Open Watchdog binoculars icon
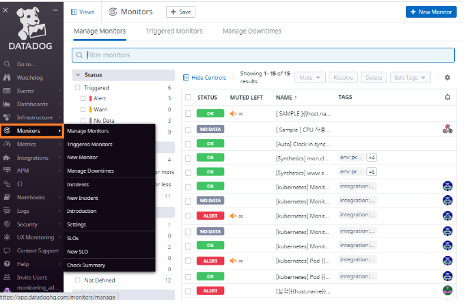This screenshot has width=470, height=305. (x=7, y=78)
